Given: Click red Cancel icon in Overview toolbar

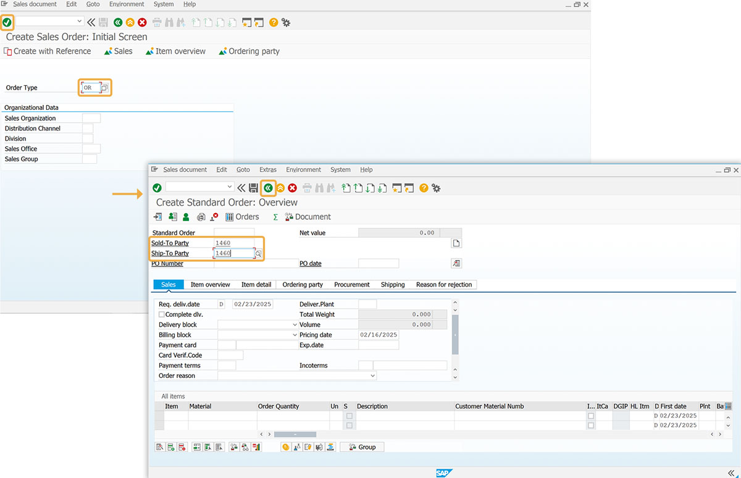Looking at the screenshot, I should click(293, 188).
